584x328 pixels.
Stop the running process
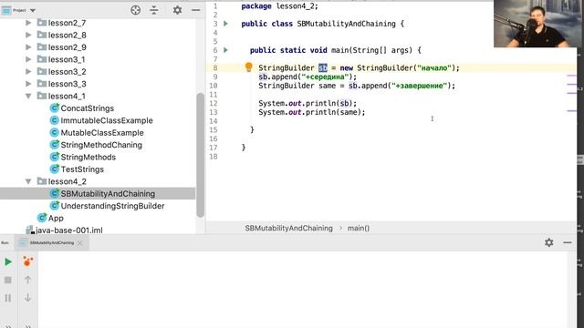pyautogui.click(x=8, y=280)
